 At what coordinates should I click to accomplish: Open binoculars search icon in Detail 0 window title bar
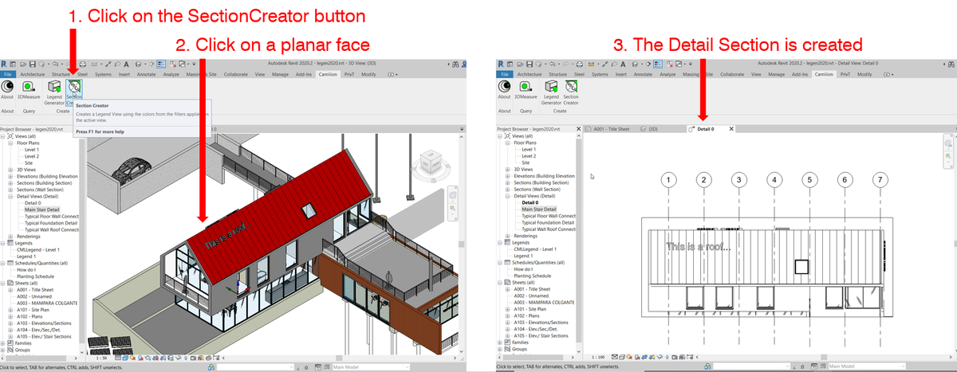(x=951, y=65)
